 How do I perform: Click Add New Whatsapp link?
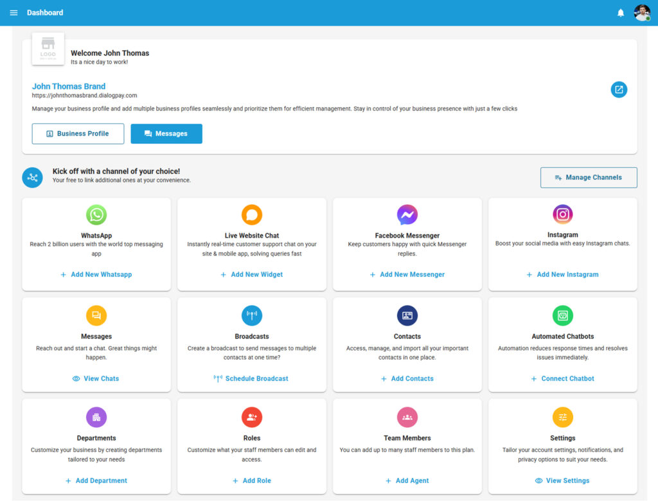coord(96,274)
